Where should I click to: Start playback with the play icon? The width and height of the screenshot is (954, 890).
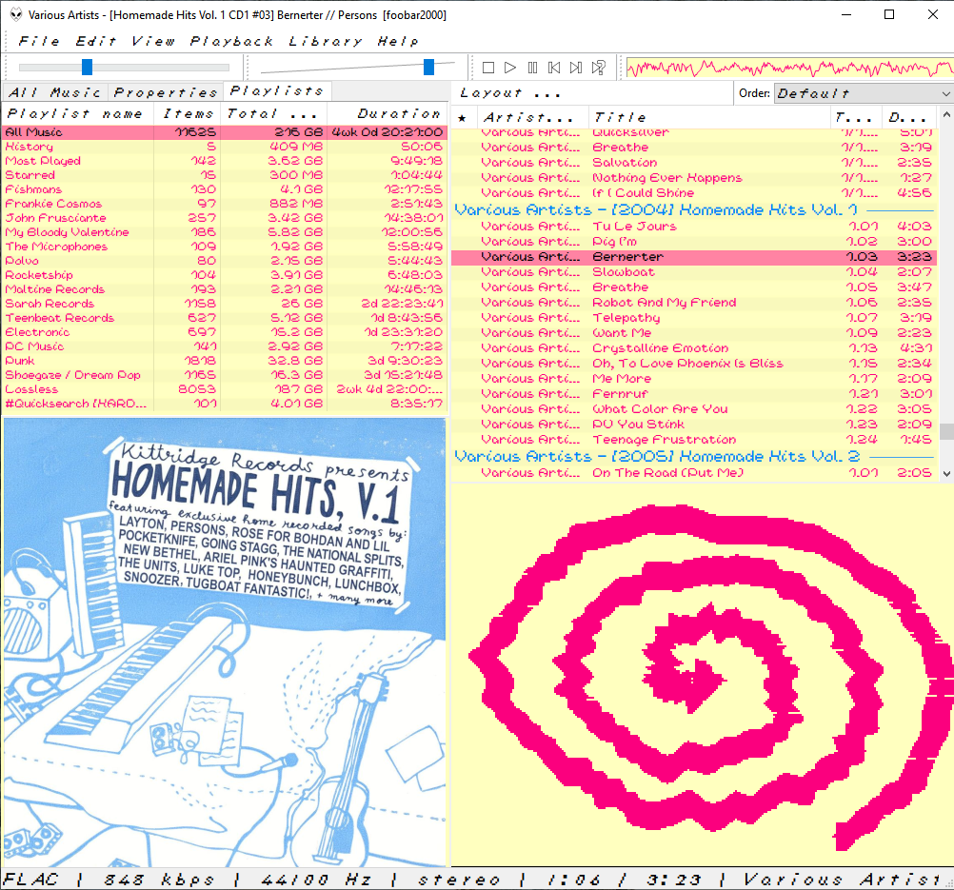tap(510, 67)
